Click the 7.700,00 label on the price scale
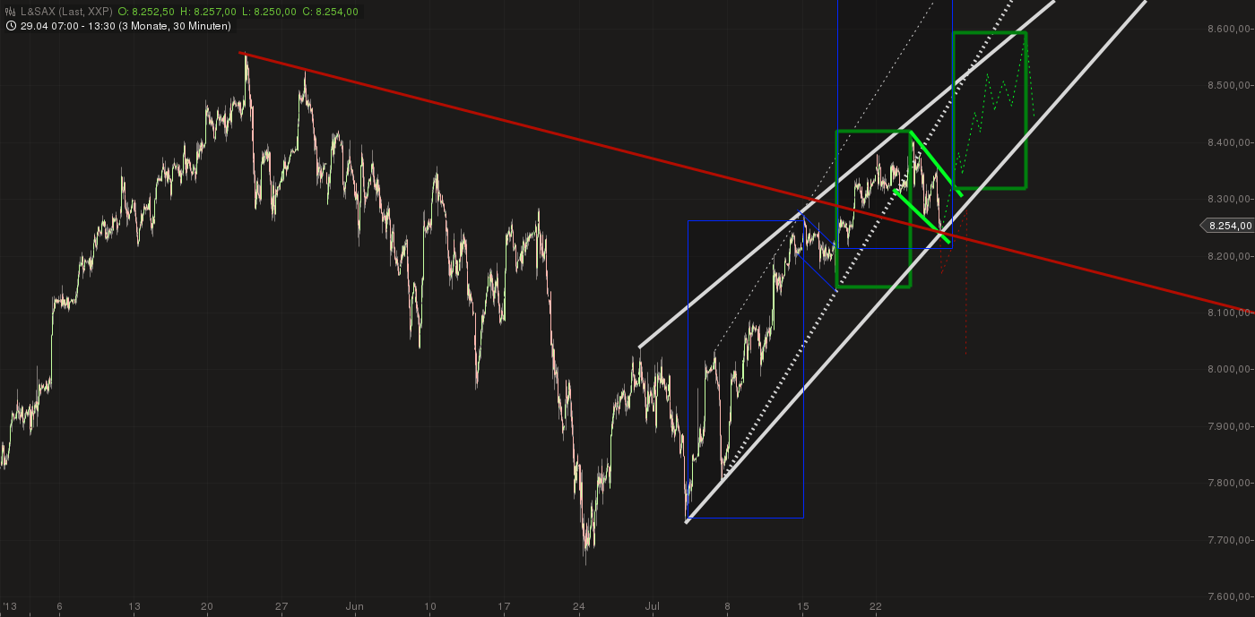Viewport: 1255px width, 617px height. coord(1230,540)
